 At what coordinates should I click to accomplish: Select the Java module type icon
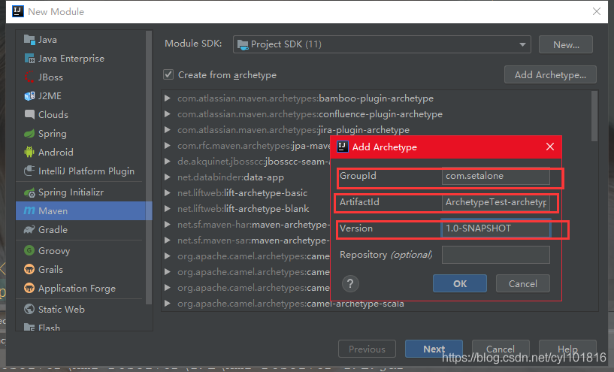29,40
